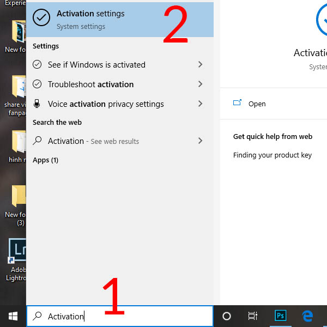Select Activation - See web results
Viewport: 327px width, 327px height.
pyautogui.click(x=120, y=141)
